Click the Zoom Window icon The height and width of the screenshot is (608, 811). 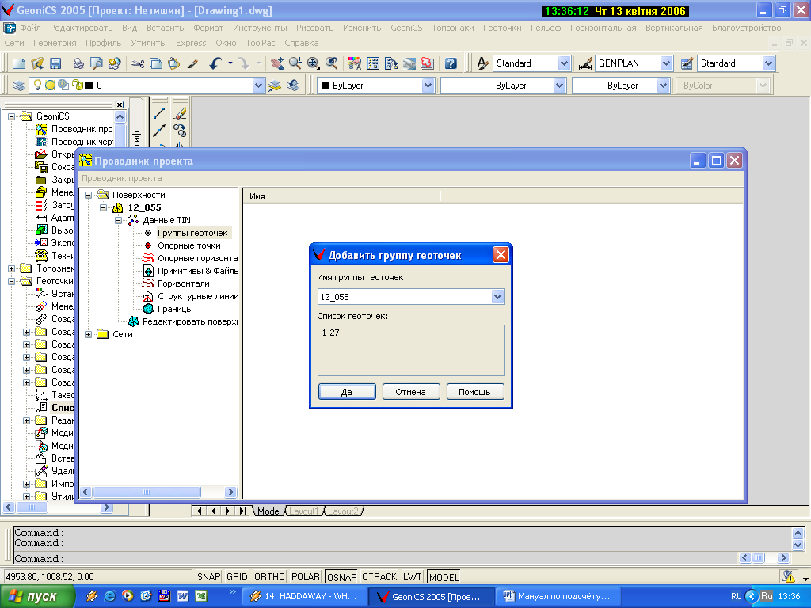[x=314, y=63]
